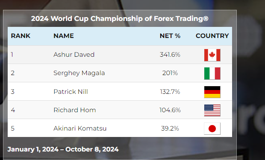Click the 341.6% net value
The height and width of the screenshot is (160, 265).
(170, 55)
